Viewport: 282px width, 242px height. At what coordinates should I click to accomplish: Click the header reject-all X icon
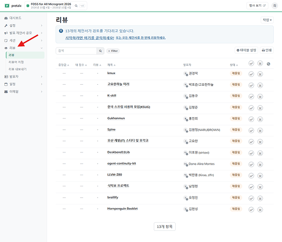click(260, 63)
